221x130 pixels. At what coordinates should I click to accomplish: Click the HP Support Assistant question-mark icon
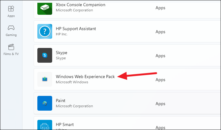45,31
